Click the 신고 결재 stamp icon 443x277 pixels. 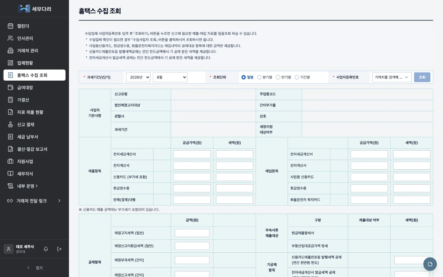pyautogui.click(x=11, y=124)
